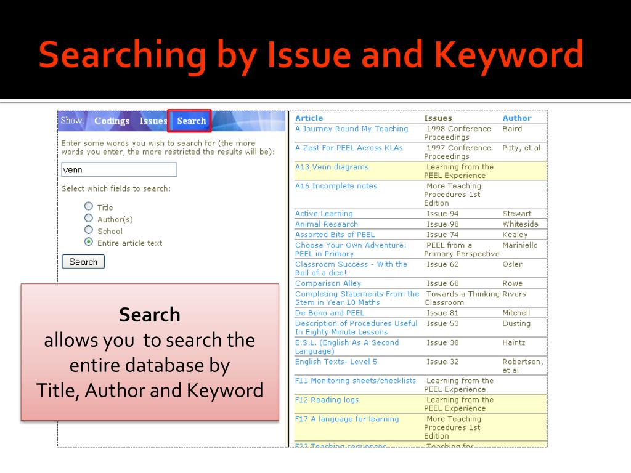Open 'Animal Research' article link
Screen dimensions: 631x473
click(327, 224)
